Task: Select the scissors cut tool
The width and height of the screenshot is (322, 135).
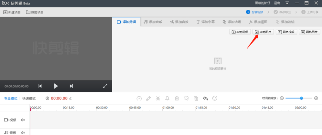Action: pyautogui.click(x=158, y=98)
